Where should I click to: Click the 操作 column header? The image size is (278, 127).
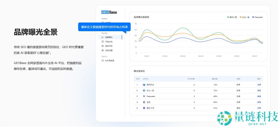tap(259, 79)
